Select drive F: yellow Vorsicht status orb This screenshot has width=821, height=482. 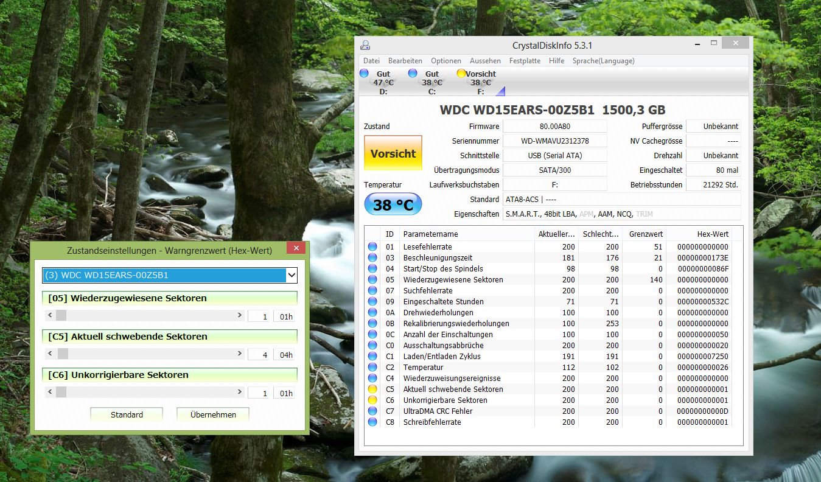[461, 73]
